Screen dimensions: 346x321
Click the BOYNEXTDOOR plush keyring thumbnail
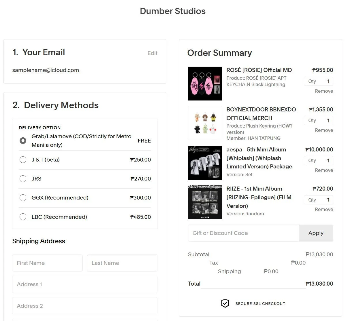click(x=205, y=123)
